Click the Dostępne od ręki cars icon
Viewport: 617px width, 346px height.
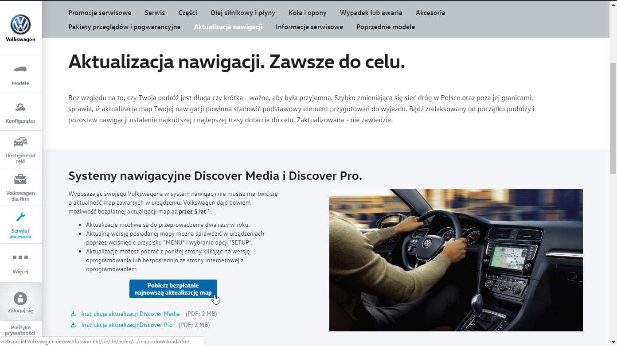click(x=20, y=142)
